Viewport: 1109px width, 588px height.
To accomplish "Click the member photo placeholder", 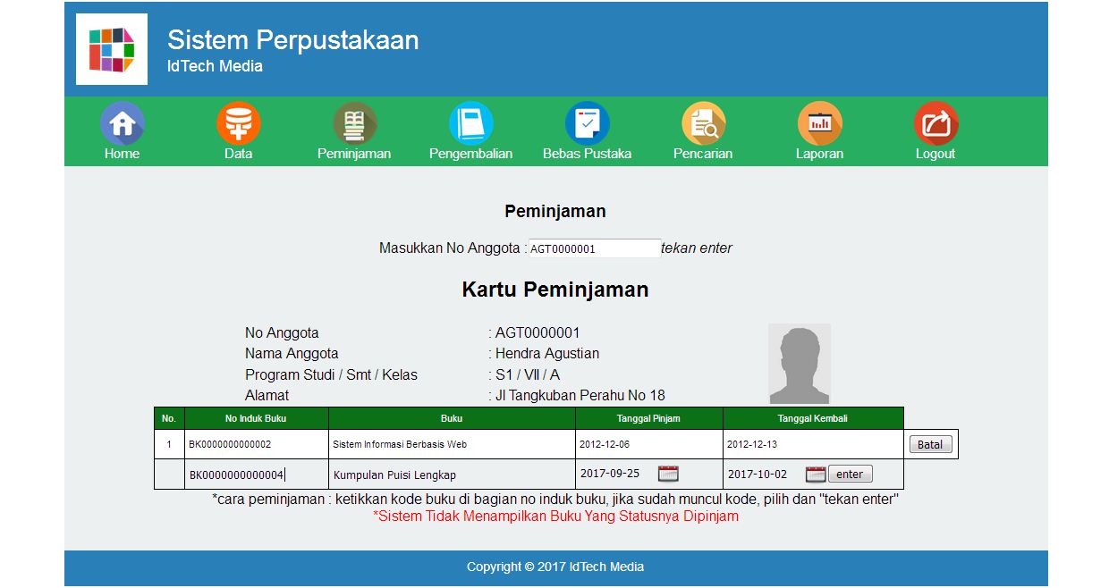I will point(800,364).
